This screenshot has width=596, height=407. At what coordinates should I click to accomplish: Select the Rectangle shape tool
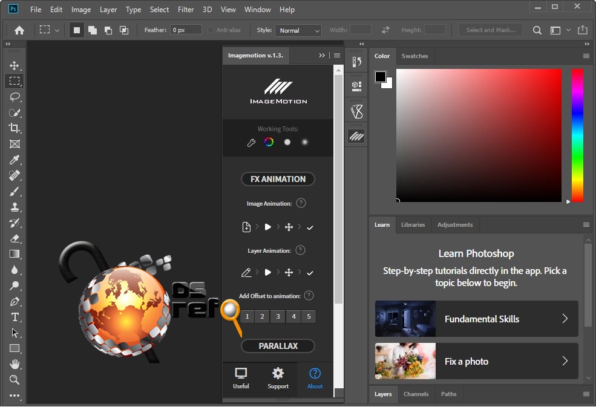coord(15,348)
